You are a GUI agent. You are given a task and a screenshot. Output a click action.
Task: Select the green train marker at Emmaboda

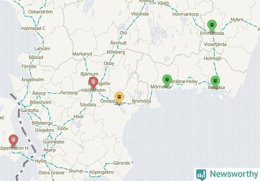pos(212,26)
